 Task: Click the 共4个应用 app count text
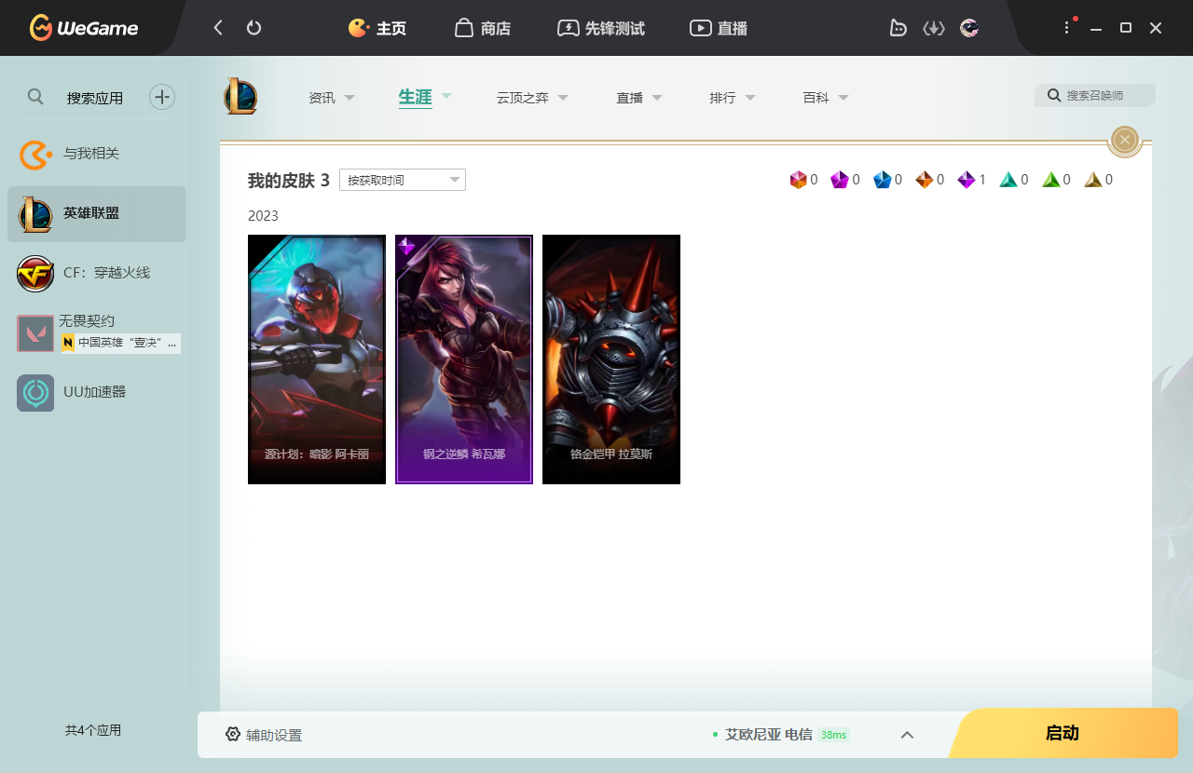(93, 730)
